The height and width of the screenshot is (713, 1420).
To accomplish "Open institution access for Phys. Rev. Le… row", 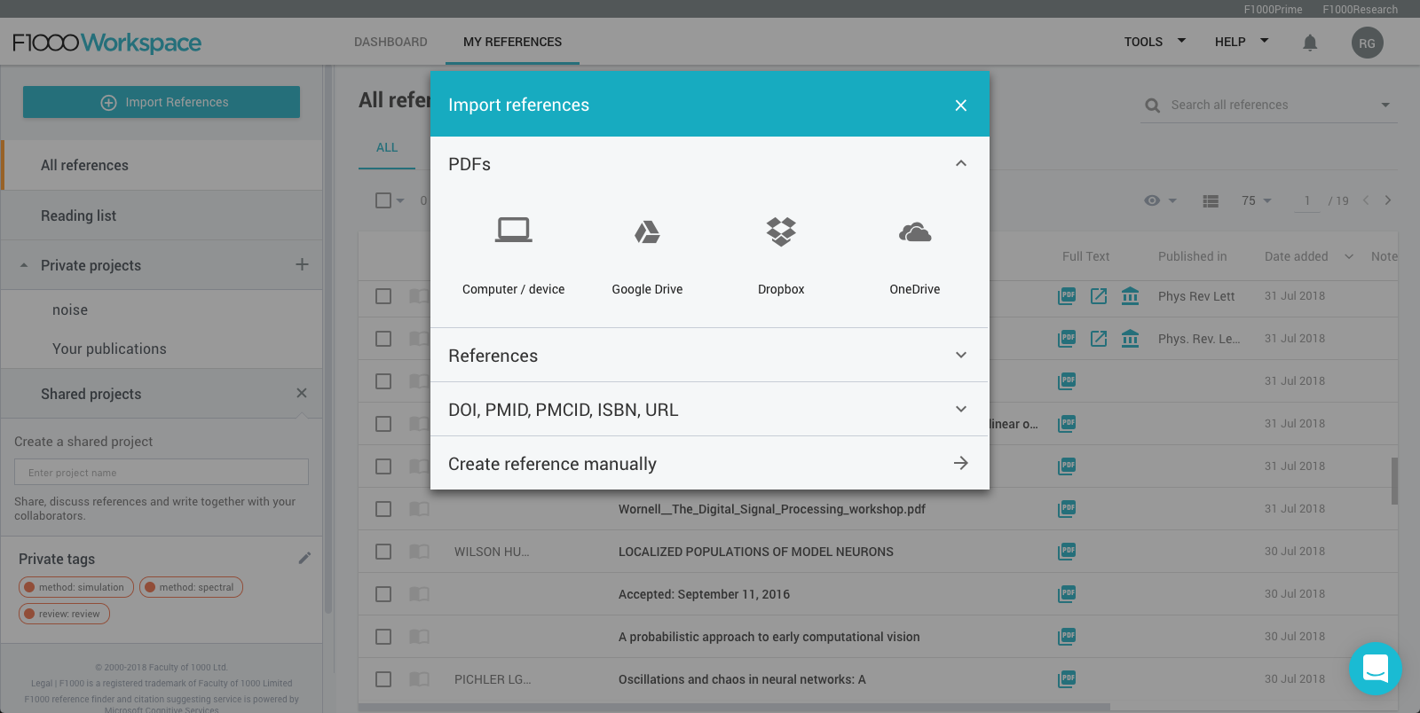I will coord(1130,338).
